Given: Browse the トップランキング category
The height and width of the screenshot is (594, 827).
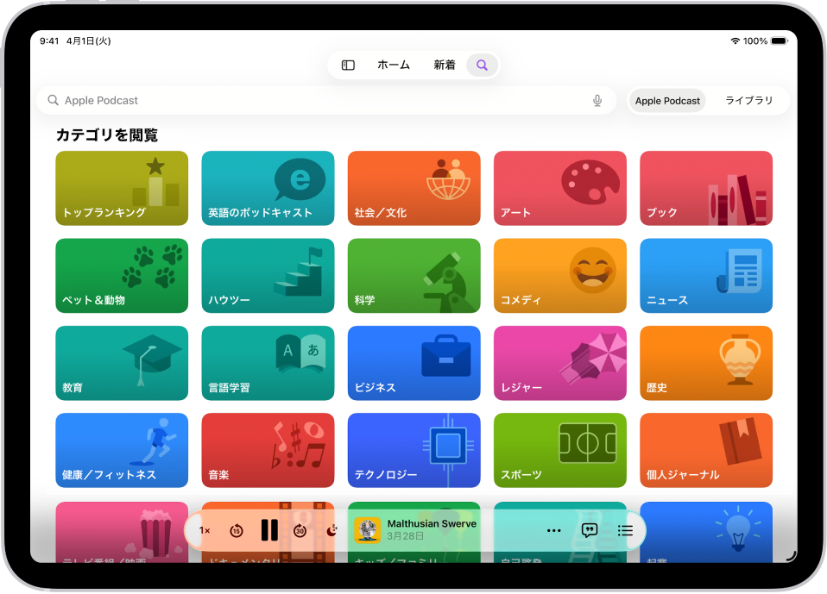Looking at the screenshot, I should [x=121, y=188].
